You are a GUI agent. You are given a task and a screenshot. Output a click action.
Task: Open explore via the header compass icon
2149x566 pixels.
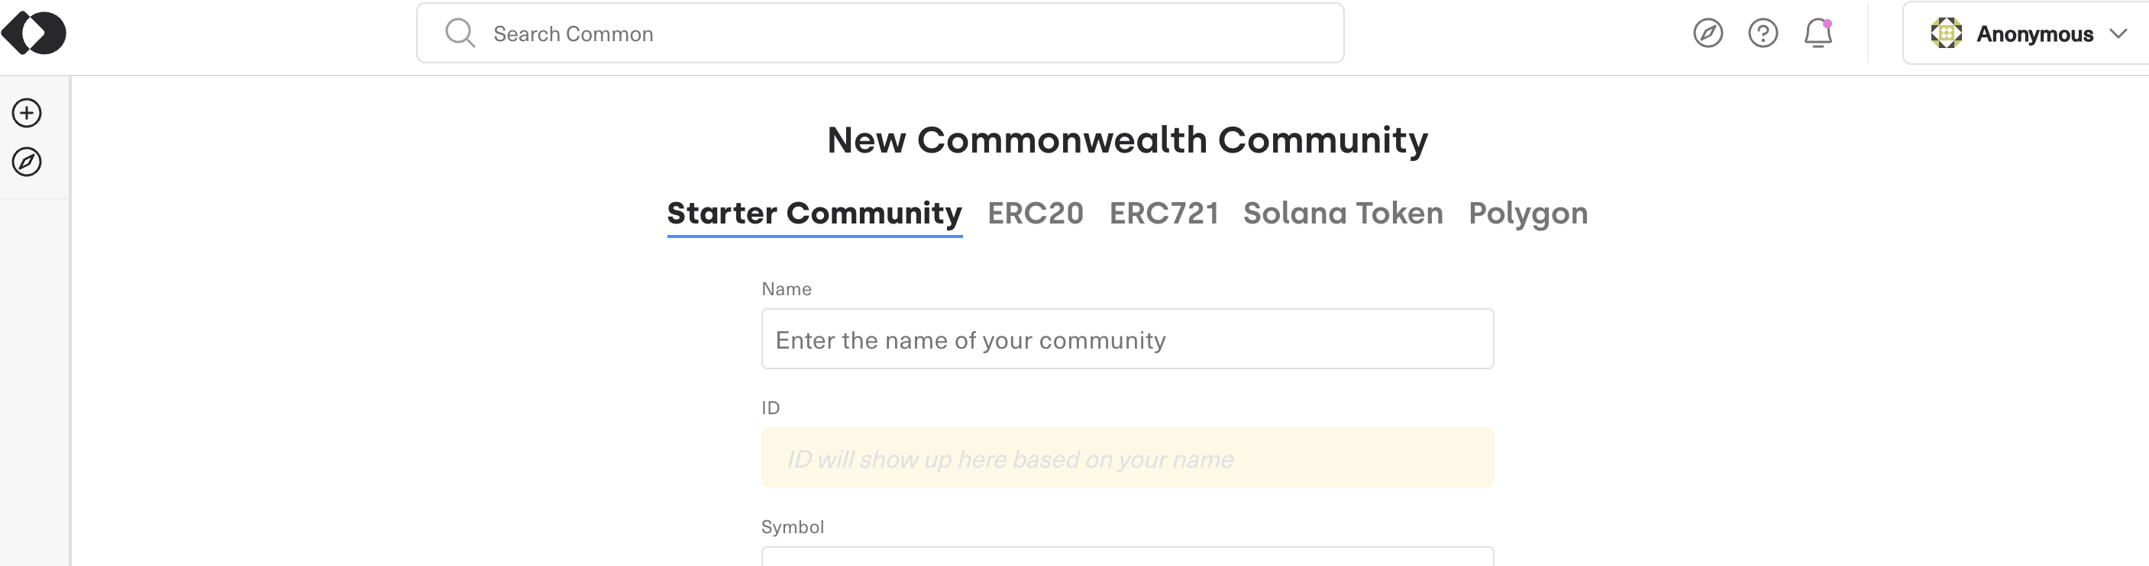(x=1708, y=34)
